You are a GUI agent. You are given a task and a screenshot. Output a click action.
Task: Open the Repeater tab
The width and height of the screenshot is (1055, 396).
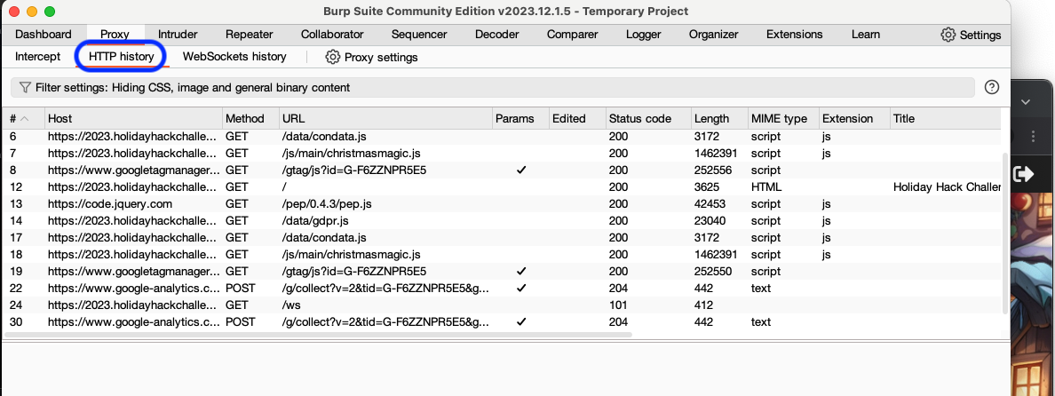249,35
